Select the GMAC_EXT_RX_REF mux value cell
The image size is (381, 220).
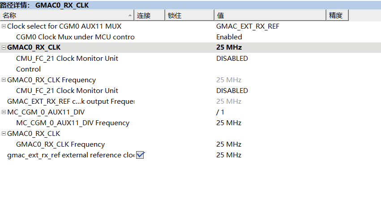pos(248,26)
